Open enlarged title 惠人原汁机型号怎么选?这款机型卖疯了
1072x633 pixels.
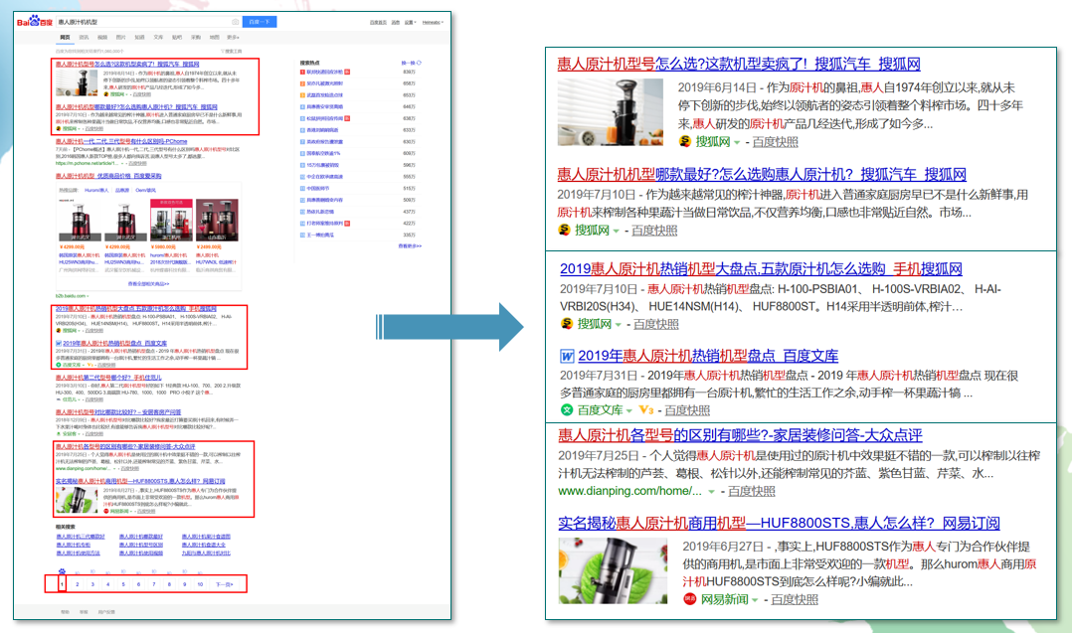click(x=738, y=65)
